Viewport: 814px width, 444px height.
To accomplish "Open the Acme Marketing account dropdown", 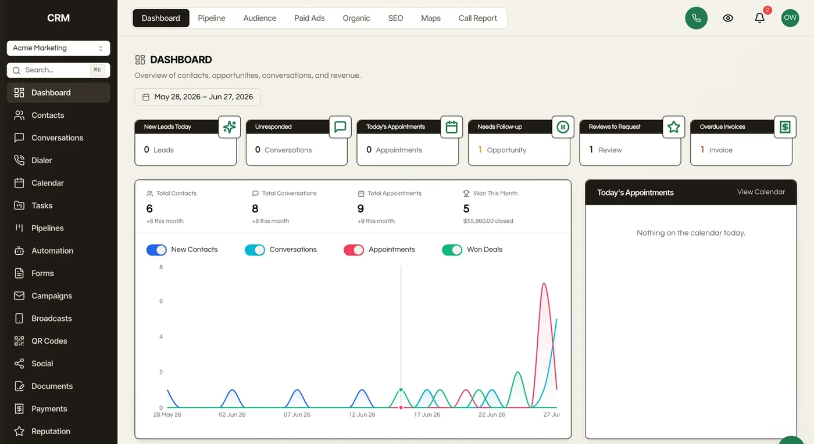I will click(x=58, y=48).
